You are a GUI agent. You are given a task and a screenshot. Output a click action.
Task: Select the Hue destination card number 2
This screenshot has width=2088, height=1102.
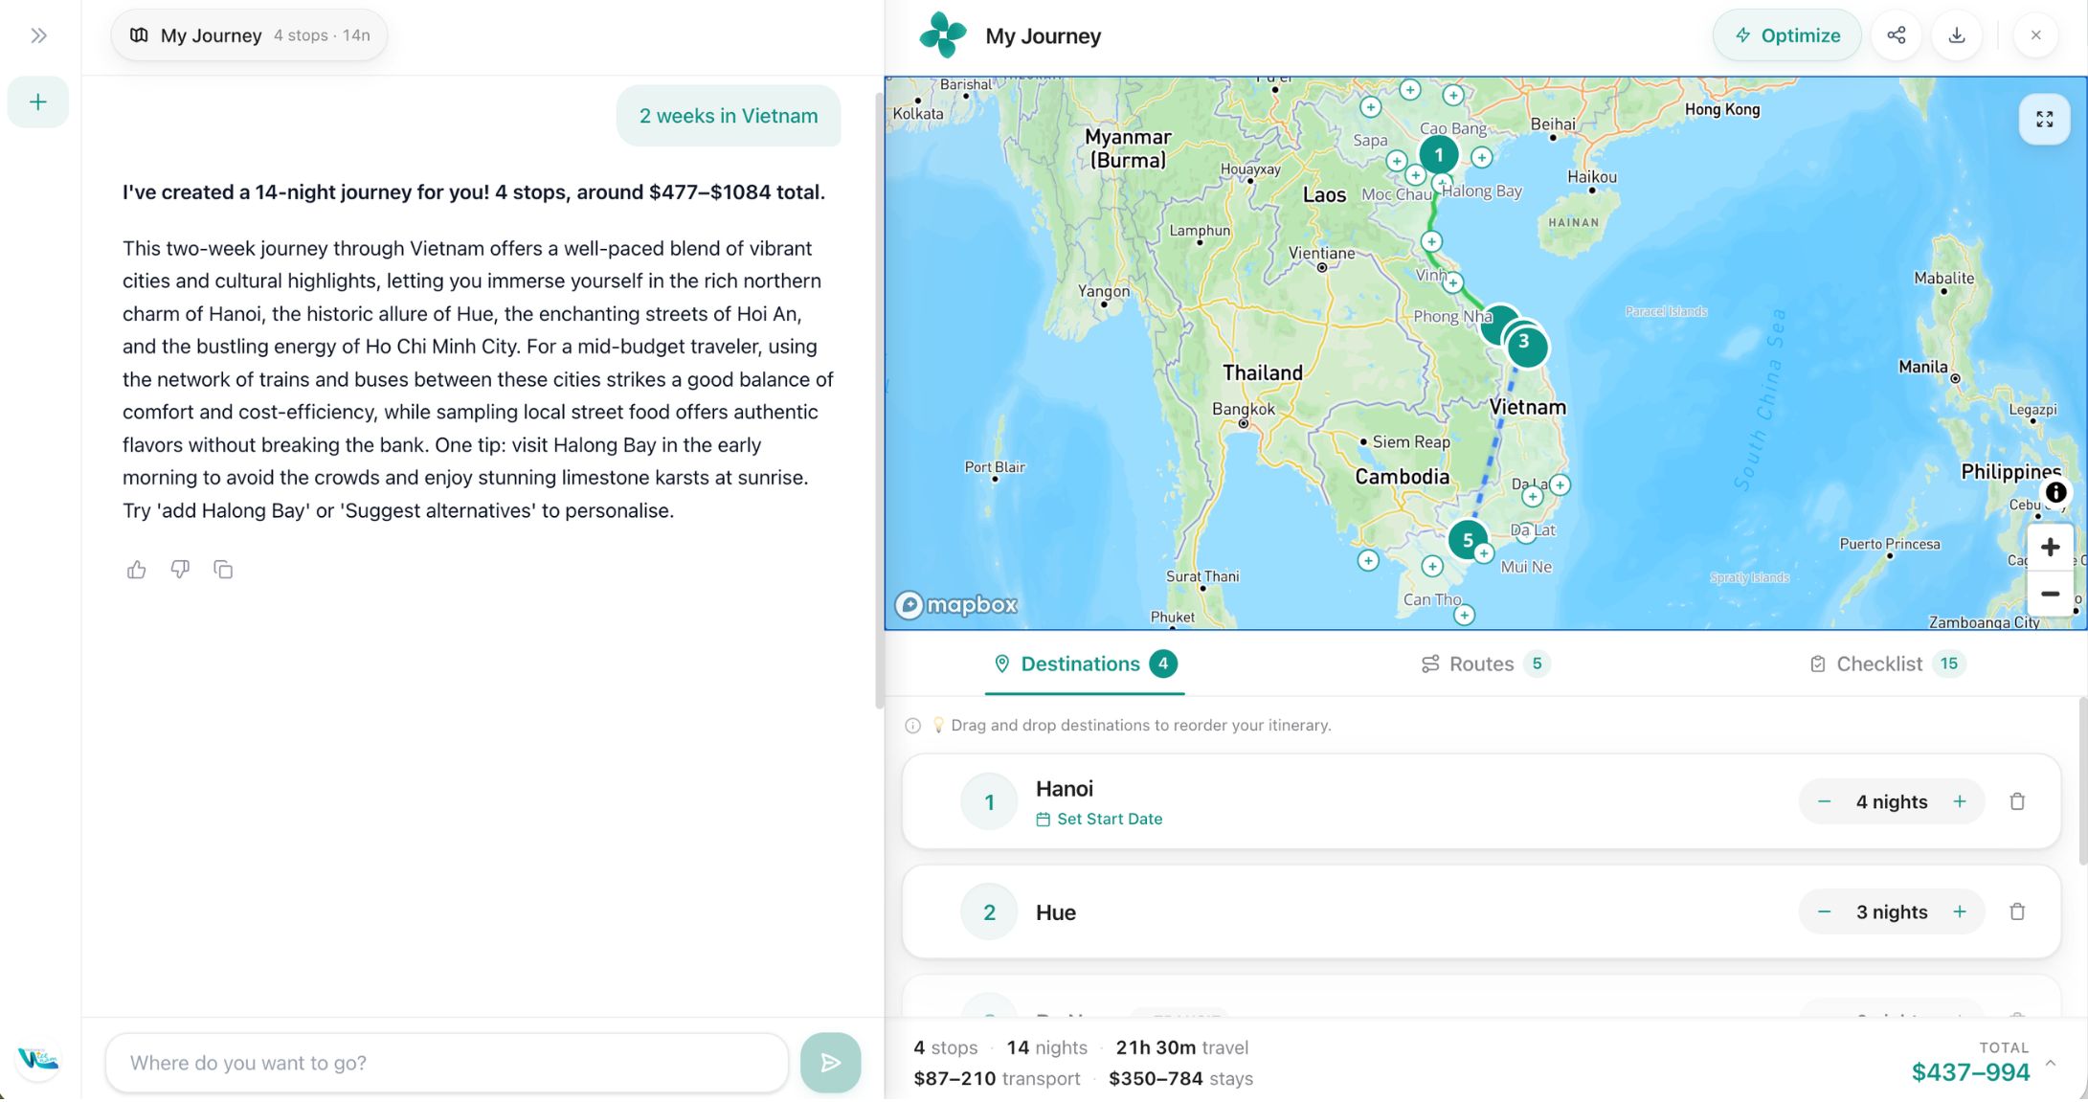pyautogui.click(x=1480, y=911)
